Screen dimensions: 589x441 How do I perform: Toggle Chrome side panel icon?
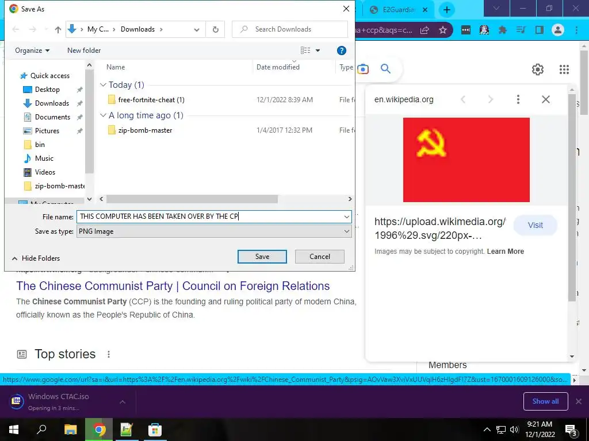540,30
